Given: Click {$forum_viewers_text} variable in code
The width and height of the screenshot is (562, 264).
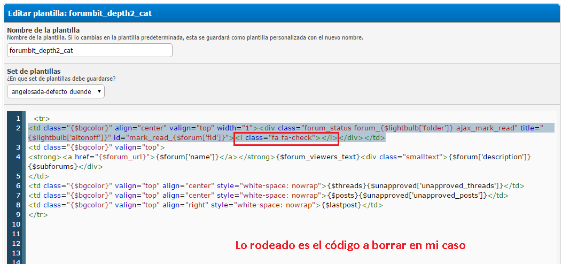Looking at the screenshot, I should pos(317,157).
